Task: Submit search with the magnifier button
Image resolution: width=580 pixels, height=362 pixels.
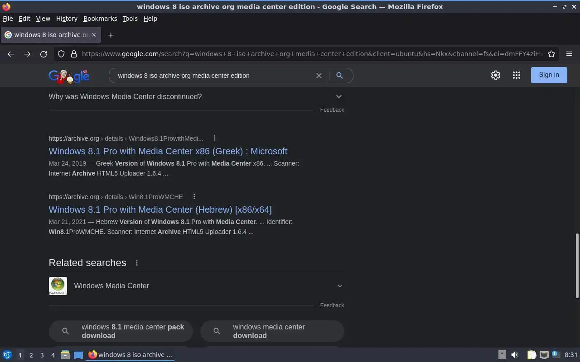Action: [339, 76]
